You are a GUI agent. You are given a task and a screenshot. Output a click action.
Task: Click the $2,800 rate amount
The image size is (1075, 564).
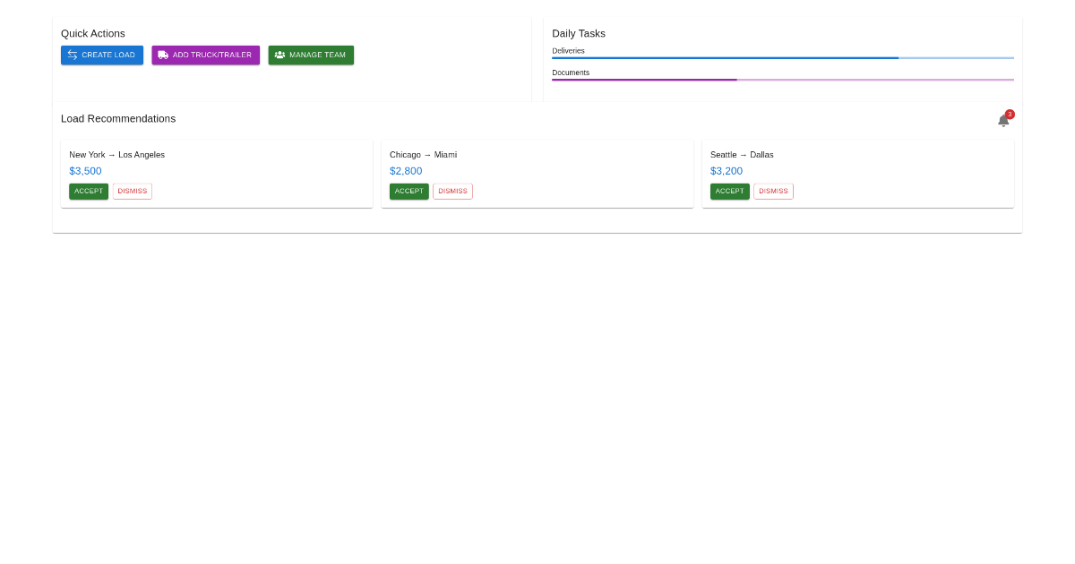coord(406,171)
